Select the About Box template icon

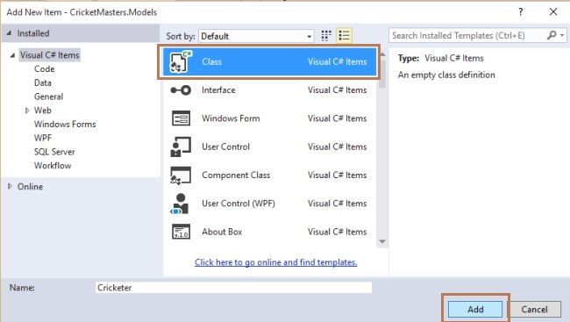(x=181, y=232)
